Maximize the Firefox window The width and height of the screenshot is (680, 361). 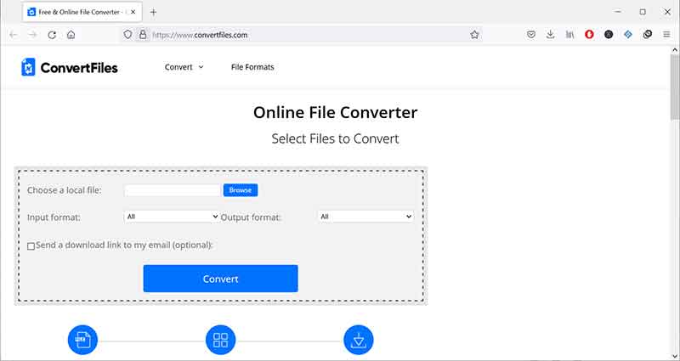pos(643,12)
